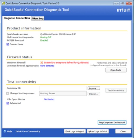Screen dimensions: 134x138
Task: Click the Intuit logo in header
Action: (123, 10)
